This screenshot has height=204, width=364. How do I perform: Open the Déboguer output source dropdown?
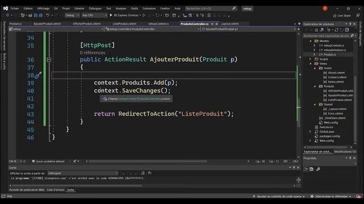tap(82, 173)
